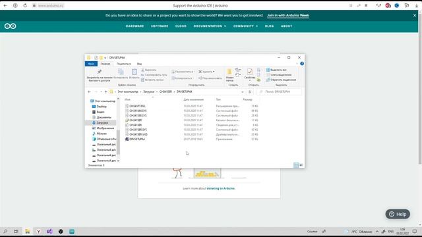The height and width of the screenshot is (237, 422).
Task: Open the Переместить в dropdown
Action: coord(183,72)
